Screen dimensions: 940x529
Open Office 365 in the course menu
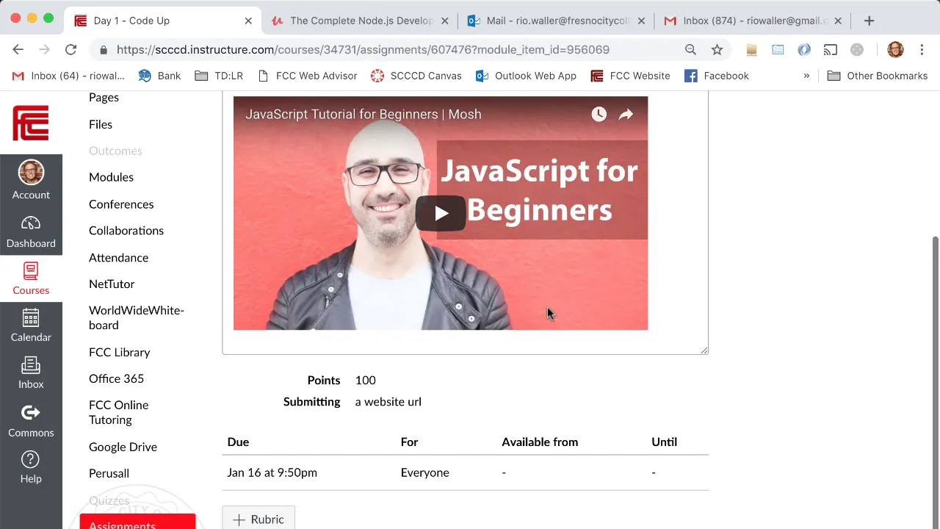point(116,378)
